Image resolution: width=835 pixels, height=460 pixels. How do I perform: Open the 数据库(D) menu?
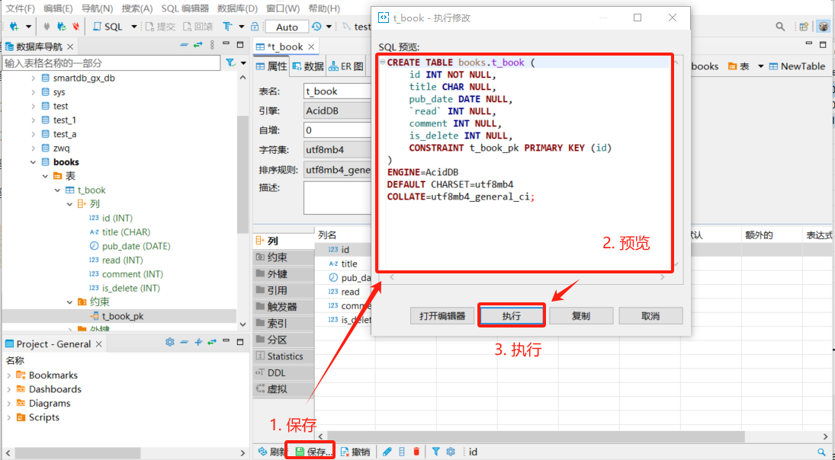click(x=236, y=8)
